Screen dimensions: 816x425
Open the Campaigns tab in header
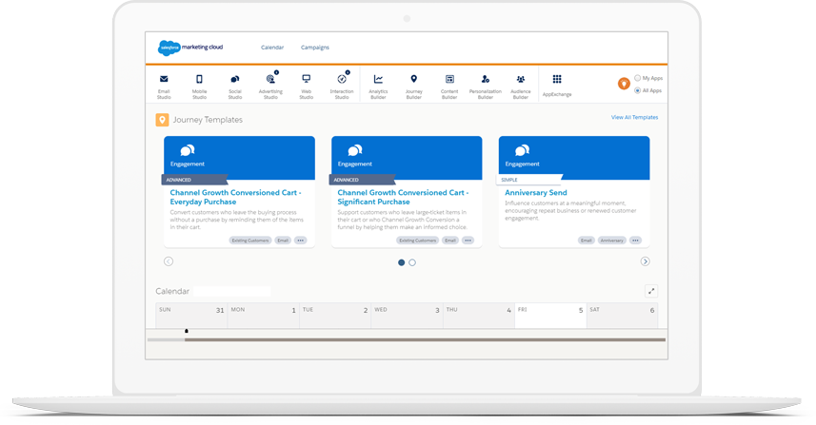pos(315,48)
